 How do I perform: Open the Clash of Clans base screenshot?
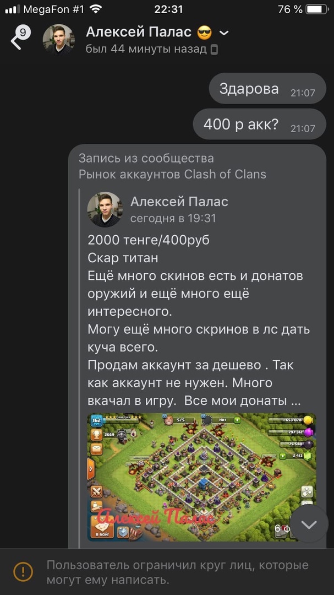pyautogui.click(x=202, y=477)
